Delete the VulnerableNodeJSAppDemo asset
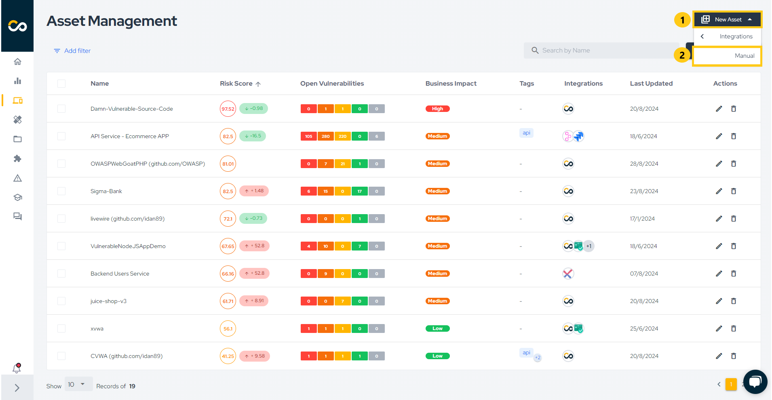 point(734,246)
